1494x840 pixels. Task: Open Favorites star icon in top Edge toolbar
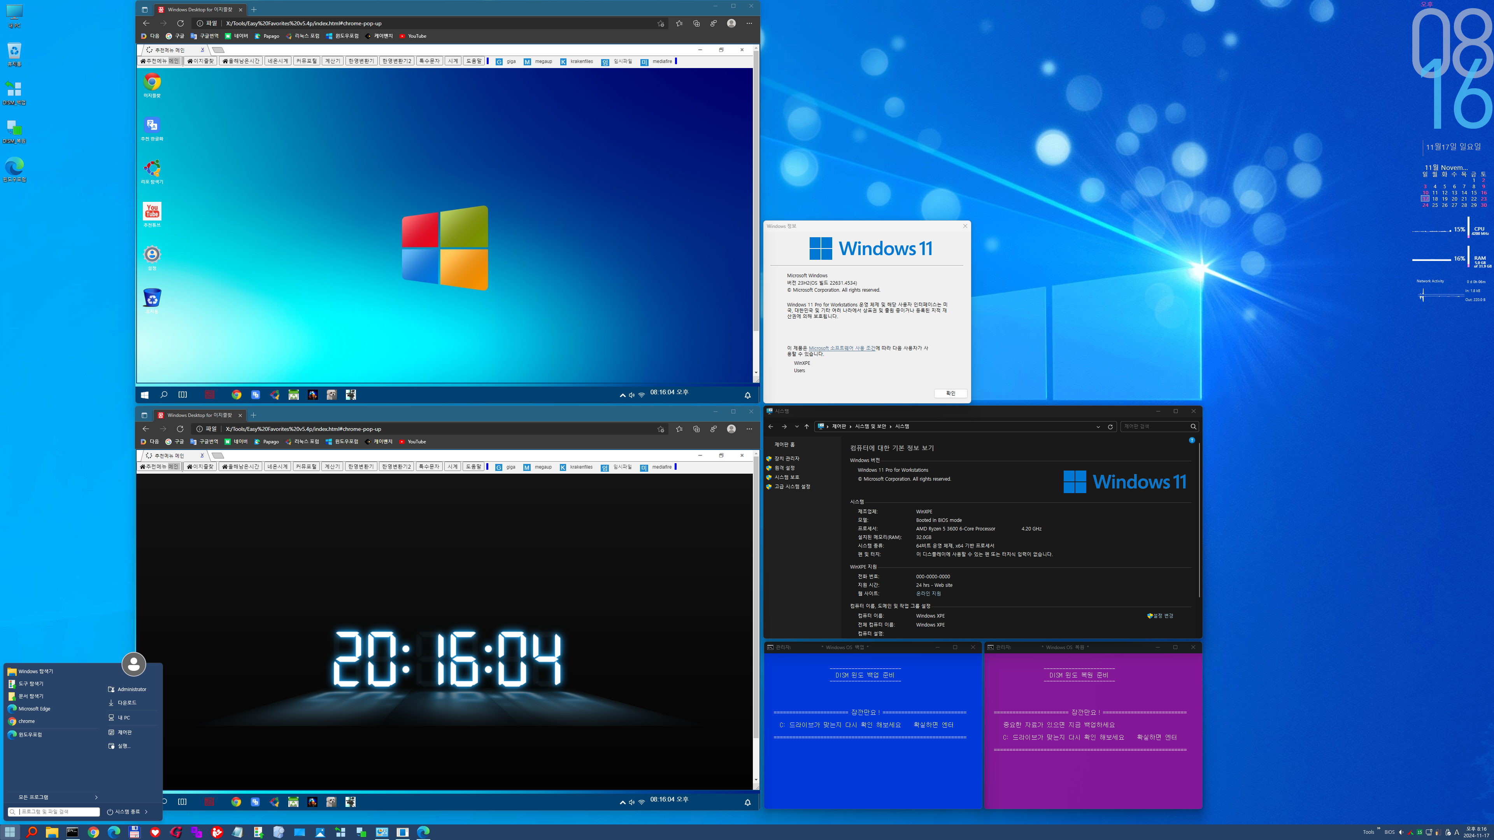click(x=679, y=23)
